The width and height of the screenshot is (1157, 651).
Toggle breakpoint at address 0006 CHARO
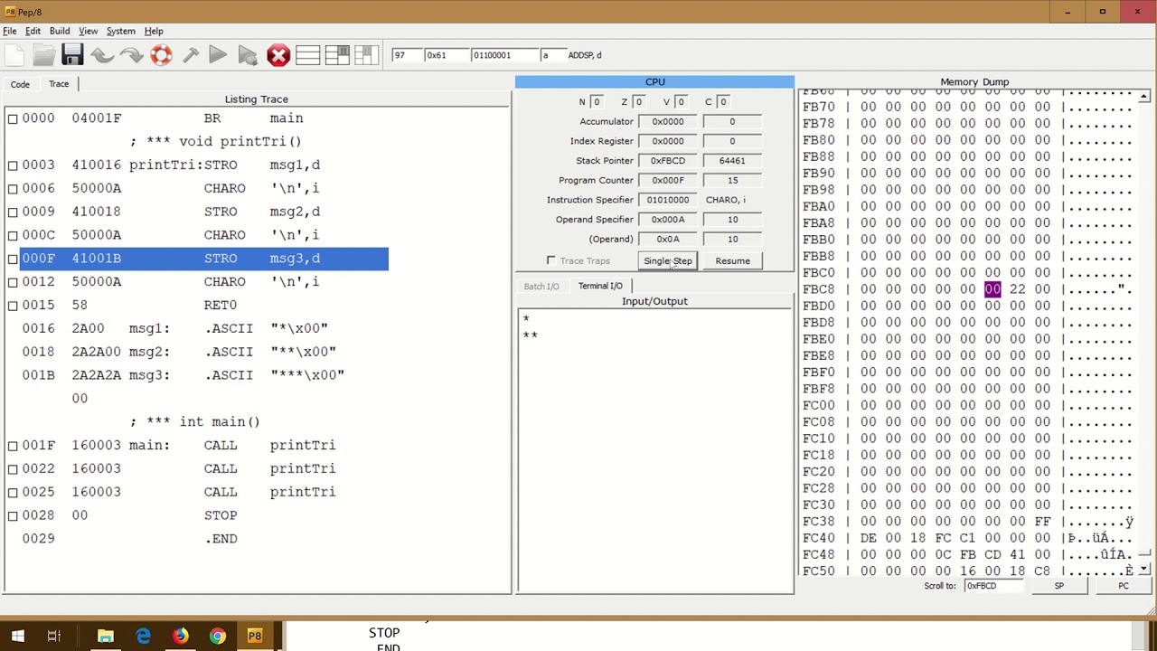click(13, 189)
